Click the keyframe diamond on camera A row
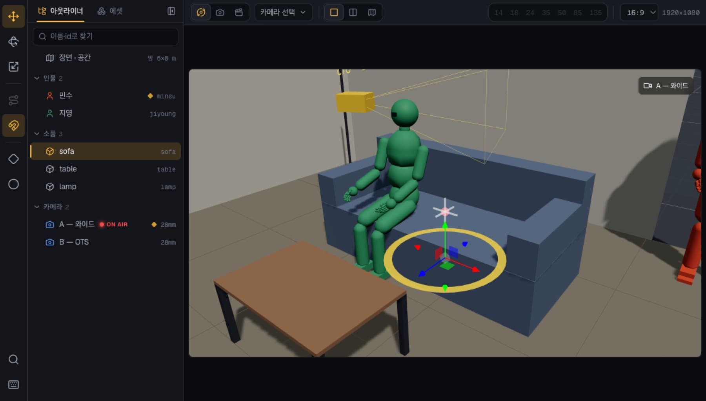Viewport: 706px width, 401px height. tap(154, 224)
